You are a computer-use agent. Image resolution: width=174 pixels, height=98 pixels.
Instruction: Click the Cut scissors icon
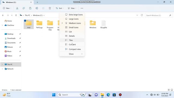tap(17, 8)
